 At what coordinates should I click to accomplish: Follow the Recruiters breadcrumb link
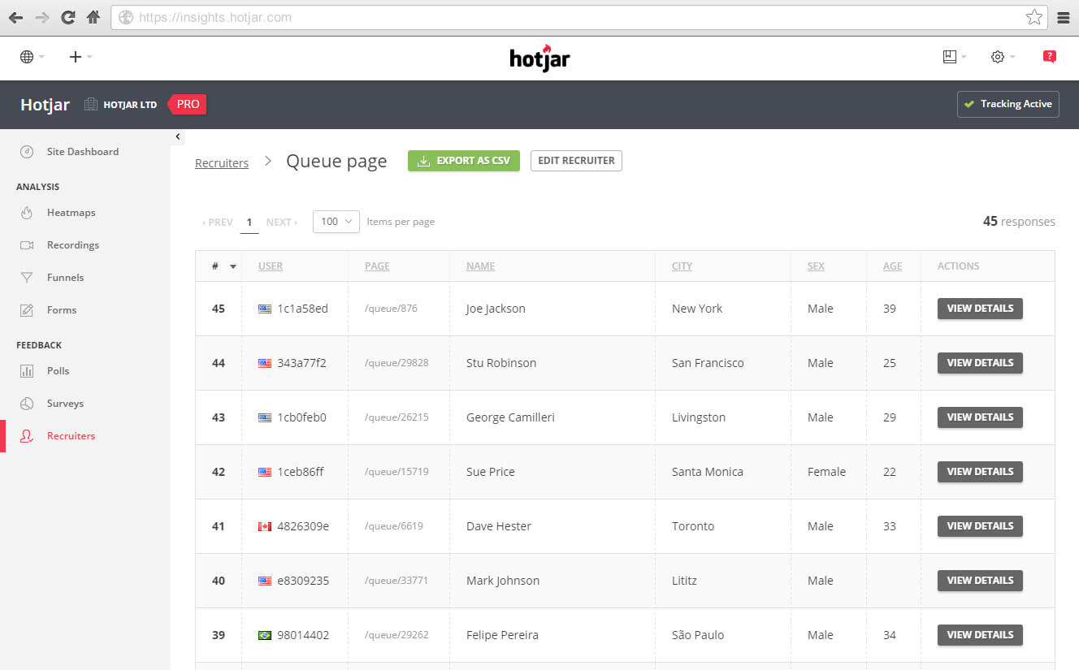pyautogui.click(x=222, y=163)
